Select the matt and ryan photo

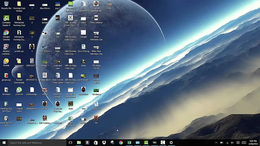coord(58,64)
